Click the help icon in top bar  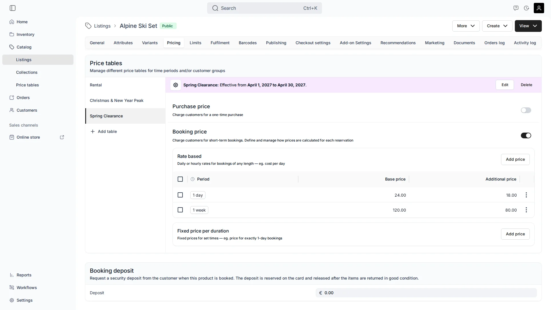[516, 8]
